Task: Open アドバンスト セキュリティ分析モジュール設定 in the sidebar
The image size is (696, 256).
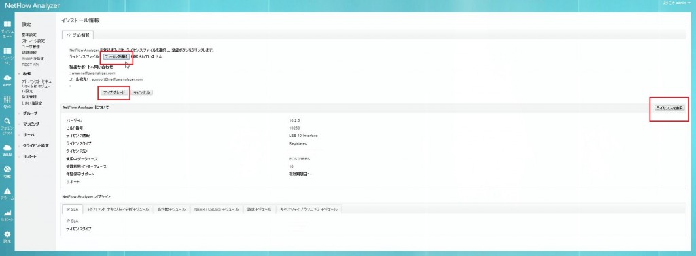Action: [x=37, y=86]
